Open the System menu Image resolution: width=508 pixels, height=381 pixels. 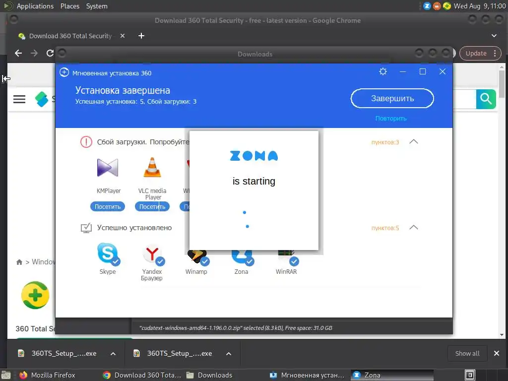[x=97, y=6]
